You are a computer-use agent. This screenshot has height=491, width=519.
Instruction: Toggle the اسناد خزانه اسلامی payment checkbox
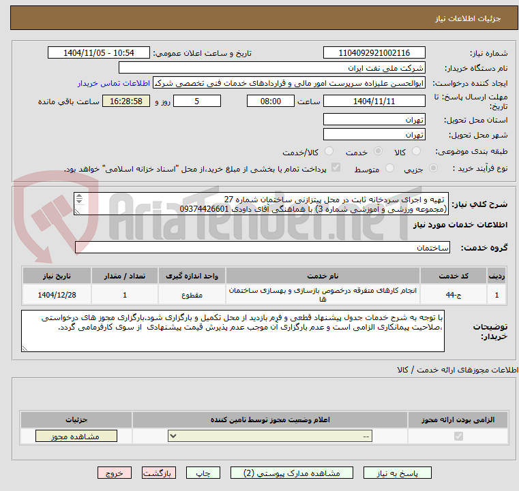click(x=336, y=168)
